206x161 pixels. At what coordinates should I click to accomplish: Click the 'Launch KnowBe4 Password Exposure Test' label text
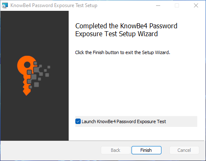[124, 121]
